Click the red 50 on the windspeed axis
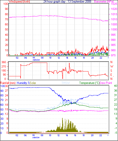This screenshot has height=141, width=118. 6,29
